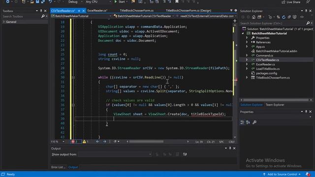315x177 pixels.
Task: Collapse the BatchSheetMakerTutorial project node
Action: [243, 33]
